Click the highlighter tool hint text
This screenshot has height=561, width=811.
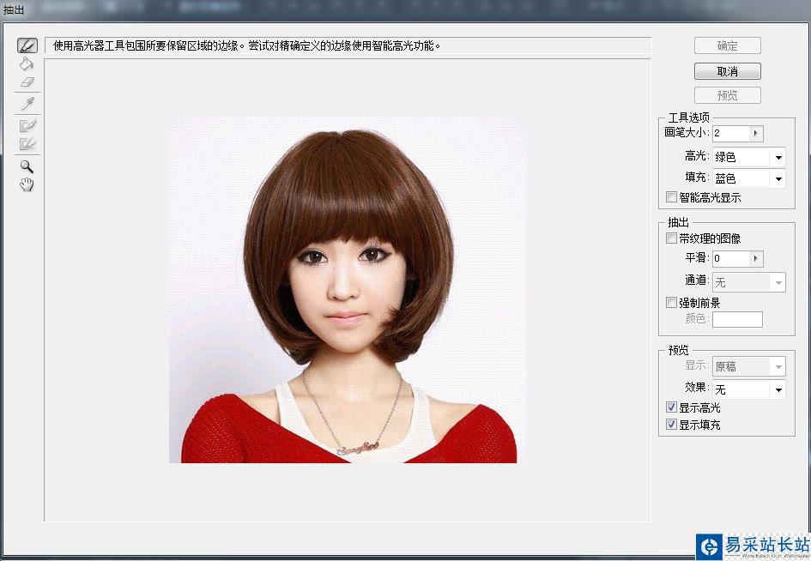(x=246, y=46)
